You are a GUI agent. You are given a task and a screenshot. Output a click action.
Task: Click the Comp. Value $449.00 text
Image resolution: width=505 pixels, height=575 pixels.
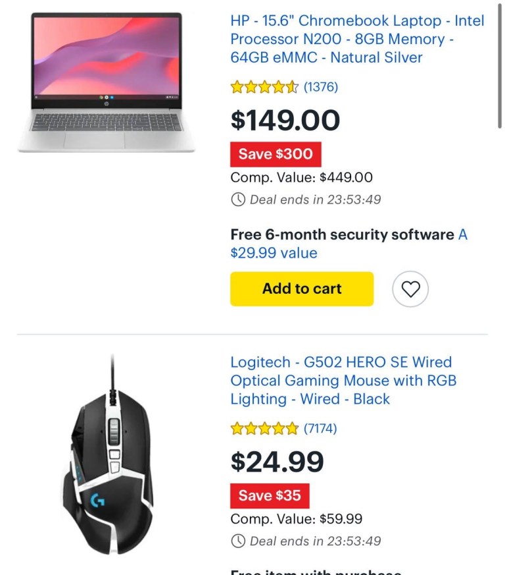[301, 177]
